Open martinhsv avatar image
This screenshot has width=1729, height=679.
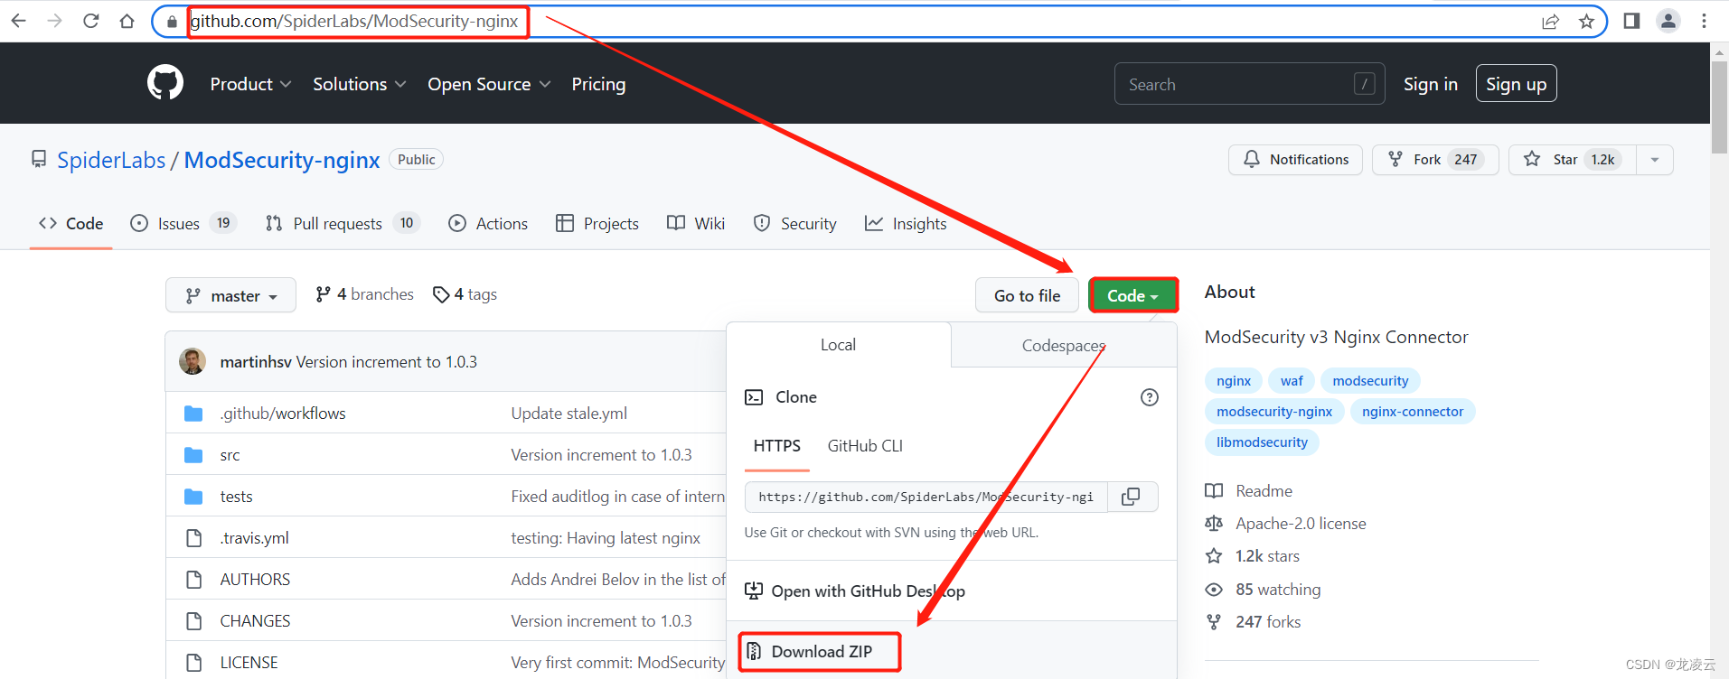point(192,361)
